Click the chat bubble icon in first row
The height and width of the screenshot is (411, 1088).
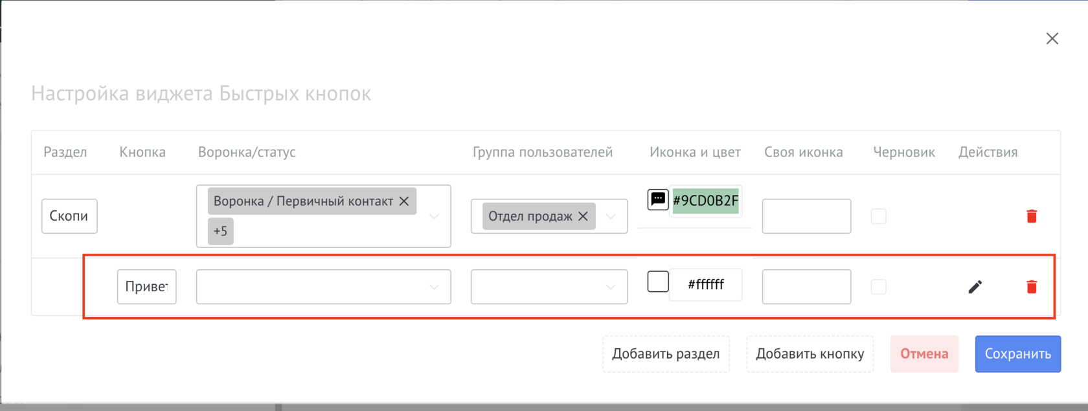pyautogui.click(x=658, y=199)
